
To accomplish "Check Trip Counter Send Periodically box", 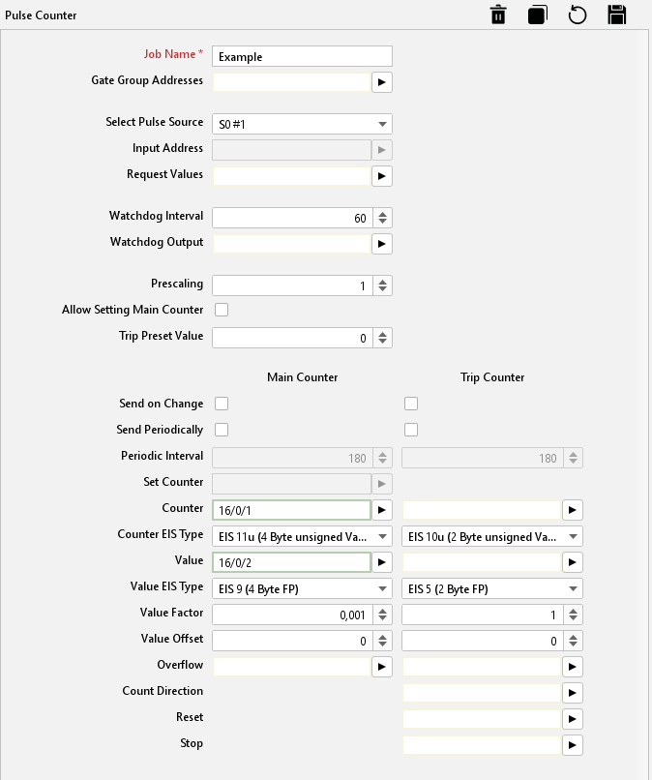I will (411, 430).
